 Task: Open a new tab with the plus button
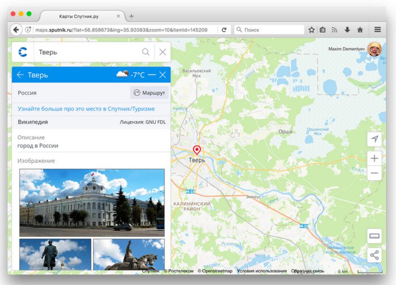(131, 16)
